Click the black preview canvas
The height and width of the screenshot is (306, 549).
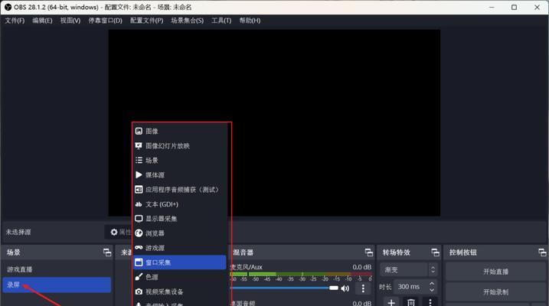[274, 122]
